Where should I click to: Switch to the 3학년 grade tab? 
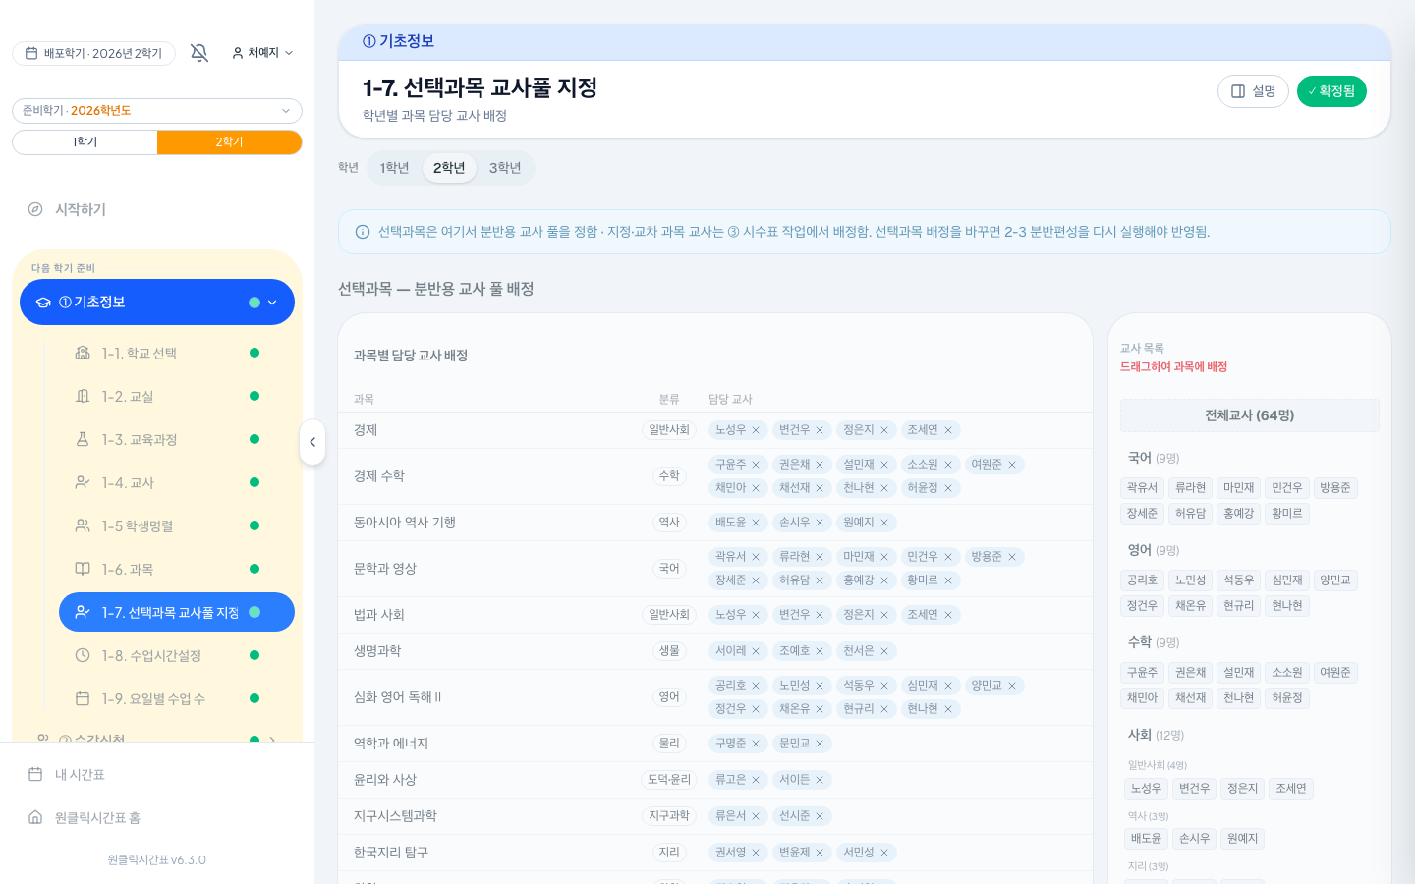tap(505, 168)
